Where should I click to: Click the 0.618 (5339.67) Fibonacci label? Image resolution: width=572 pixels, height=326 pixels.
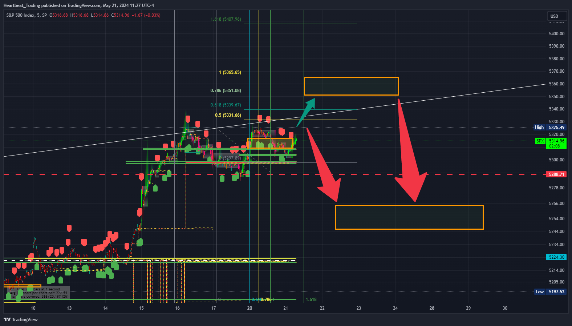(x=226, y=105)
